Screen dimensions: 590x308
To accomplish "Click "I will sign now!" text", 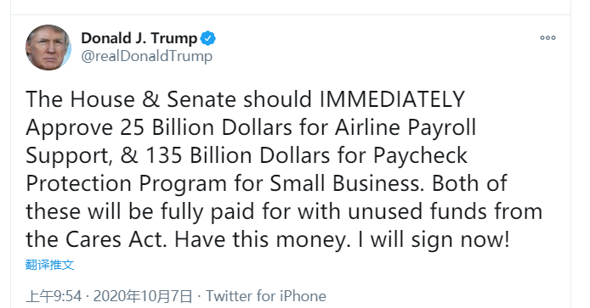I will click(434, 239).
